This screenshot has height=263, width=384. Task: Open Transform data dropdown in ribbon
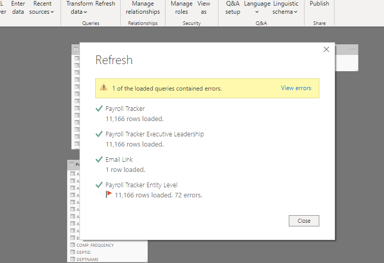(79, 8)
